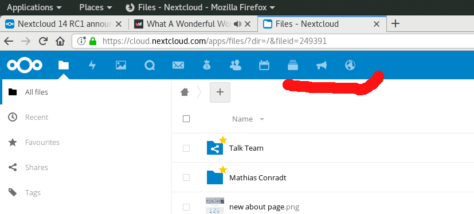Mute audio on What A Wonderful World tab
Image resolution: width=474 pixels, height=214 pixels.
238,24
